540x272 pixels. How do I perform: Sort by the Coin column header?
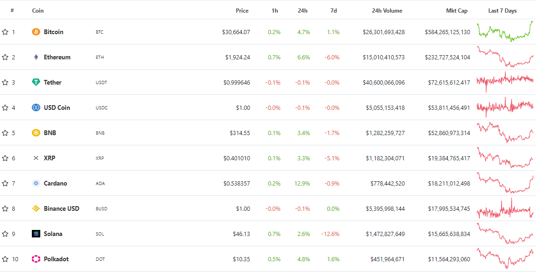click(x=38, y=11)
